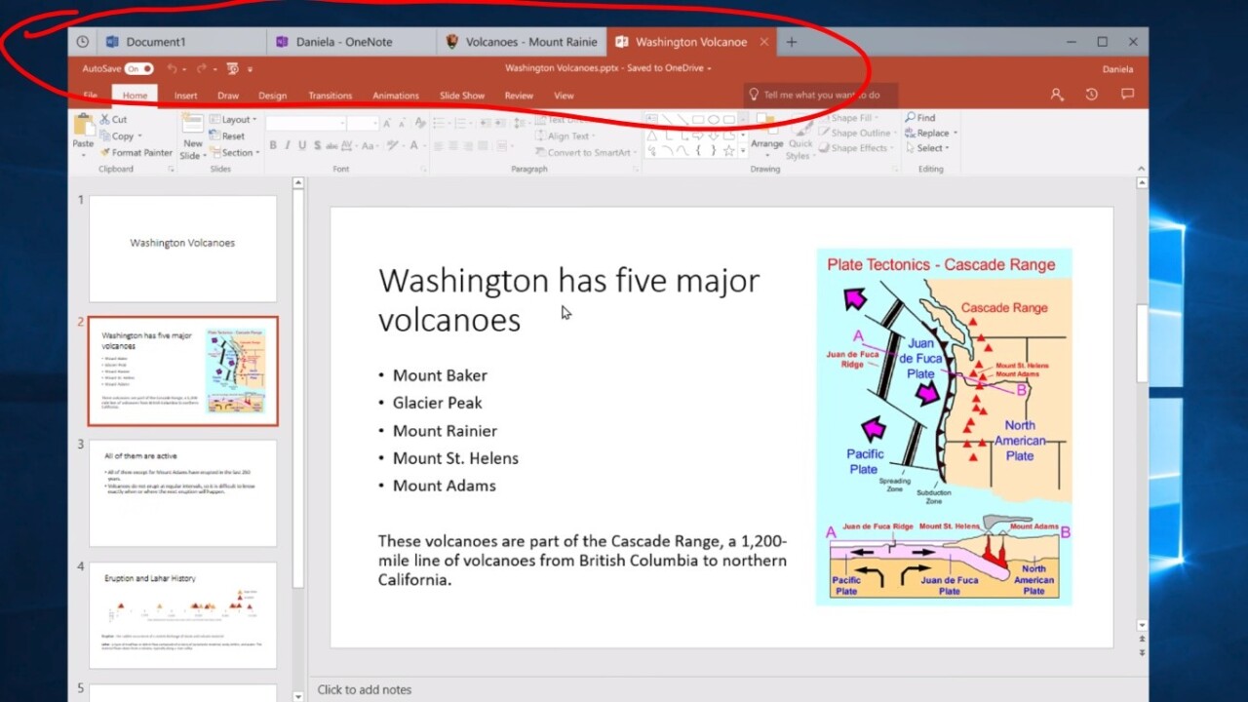Select the Find command in Editing group
The image size is (1248, 702).
coord(924,118)
